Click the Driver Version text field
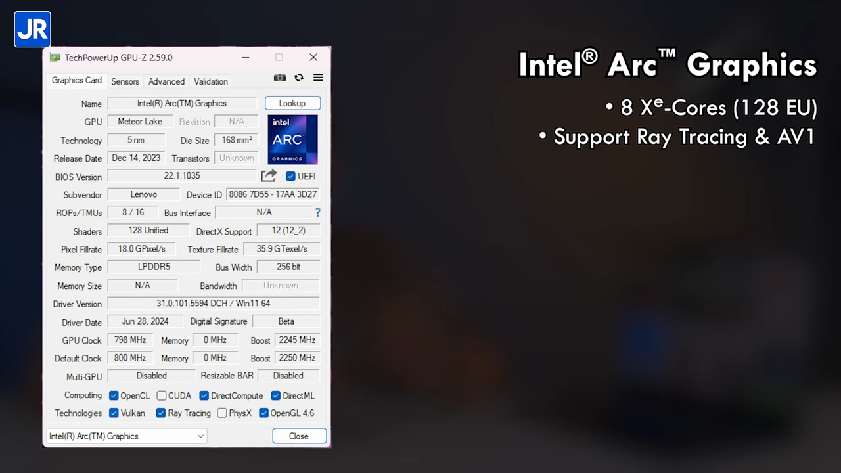The image size is (841, 473). pos(214,304)
